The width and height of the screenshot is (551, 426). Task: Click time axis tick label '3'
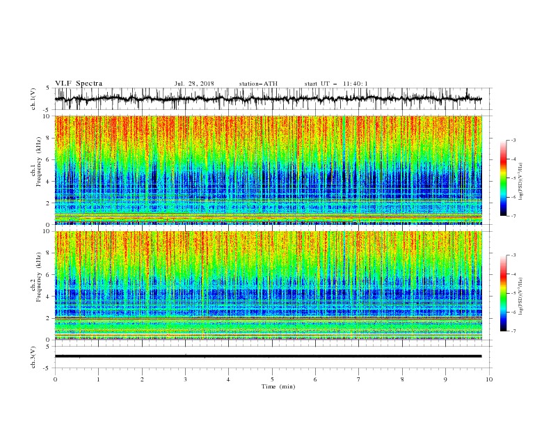tap(185, 379)
